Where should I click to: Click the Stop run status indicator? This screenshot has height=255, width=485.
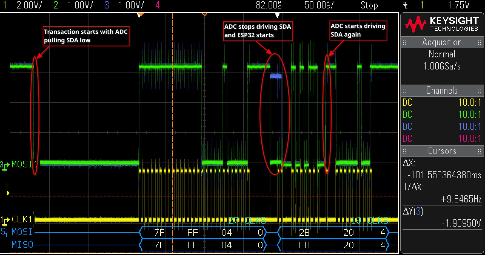369,5
